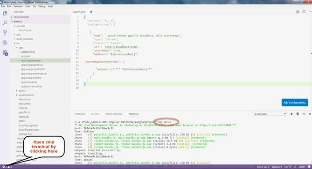The height and width of the screenshot is (169, 312).
Task: Follow the http://localhost:4200 link in editor
Action: tap(121, 47)
